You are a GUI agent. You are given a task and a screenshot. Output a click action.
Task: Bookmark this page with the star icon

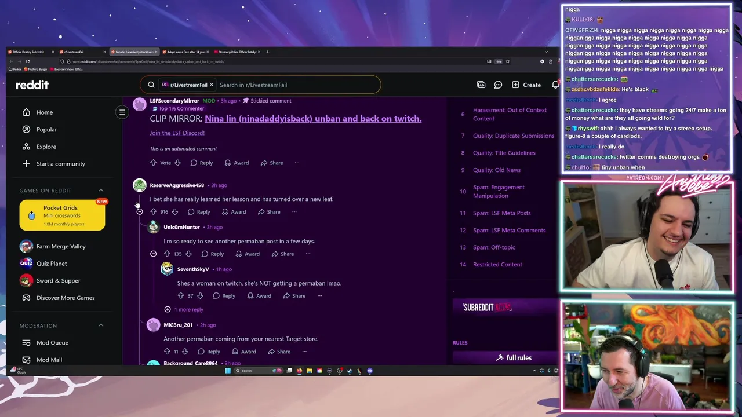[x=508, y=61]
